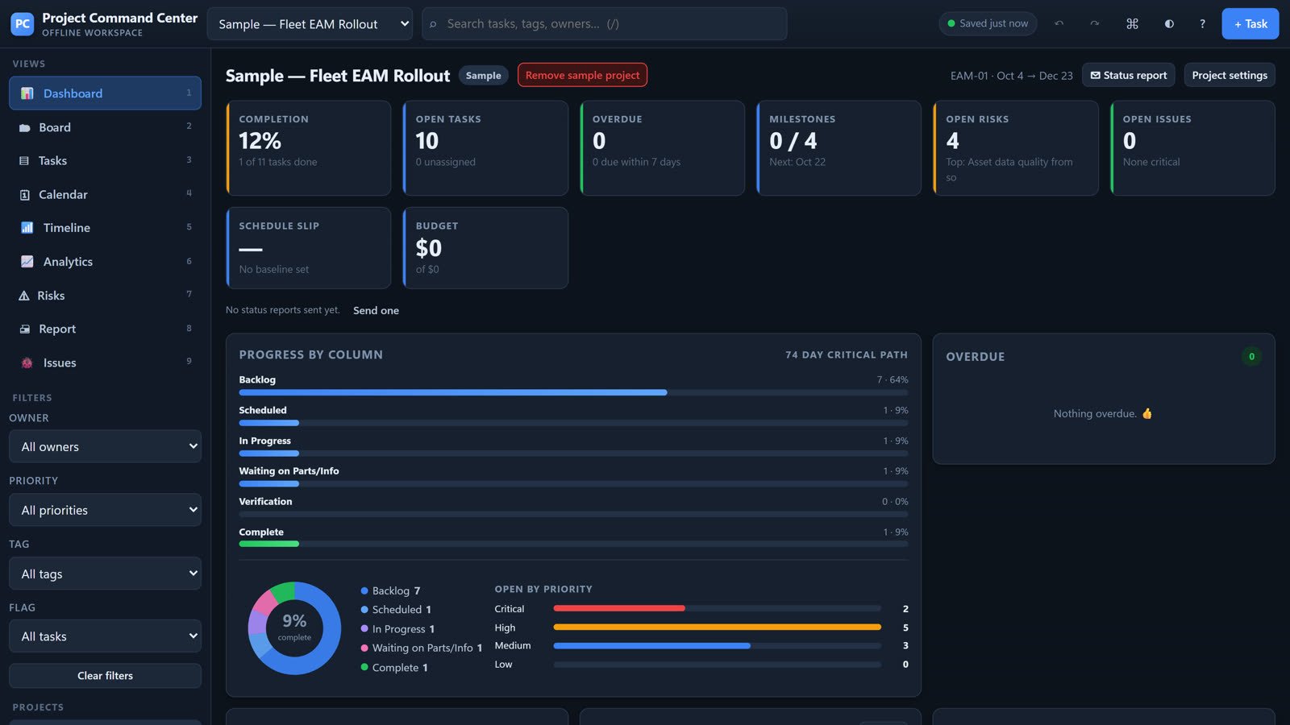The image size is (1290, 725).
Task: Open the command palette icon
Action: click(1132, 24)
